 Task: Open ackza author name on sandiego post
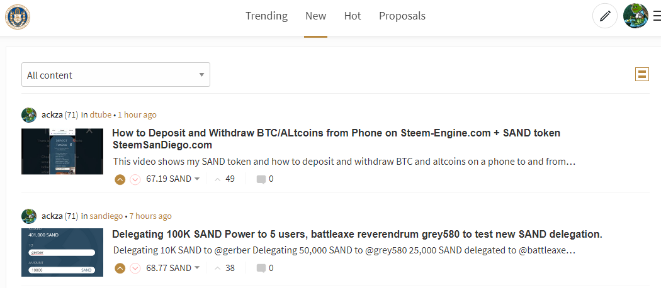52,216
